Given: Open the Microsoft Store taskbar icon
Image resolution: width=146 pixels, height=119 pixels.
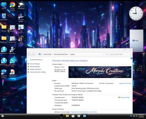Looking at the screenshot, I should point(73,116).
